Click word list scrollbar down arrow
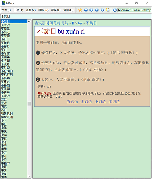152x179 pixels. point(29,176)
